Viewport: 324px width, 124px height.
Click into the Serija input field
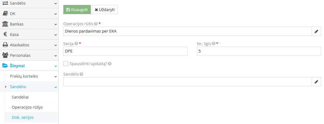tap(125, 51)
